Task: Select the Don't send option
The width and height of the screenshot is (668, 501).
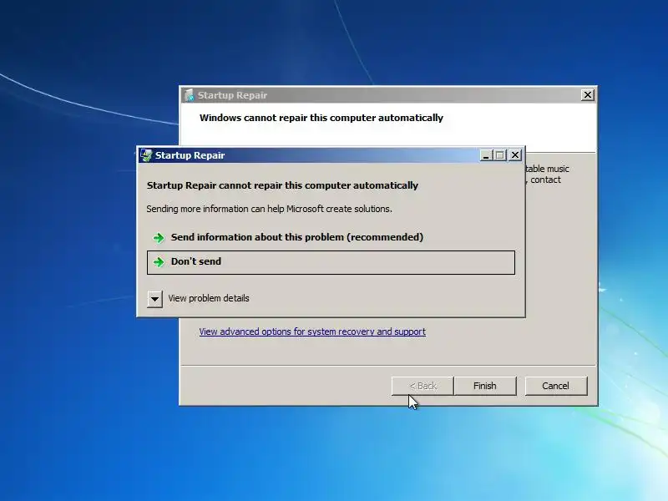Action: (x=331, y=262)
